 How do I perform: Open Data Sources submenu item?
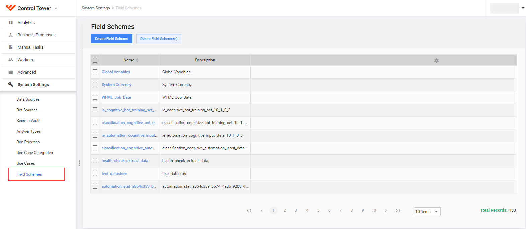(x=28, y=99)
